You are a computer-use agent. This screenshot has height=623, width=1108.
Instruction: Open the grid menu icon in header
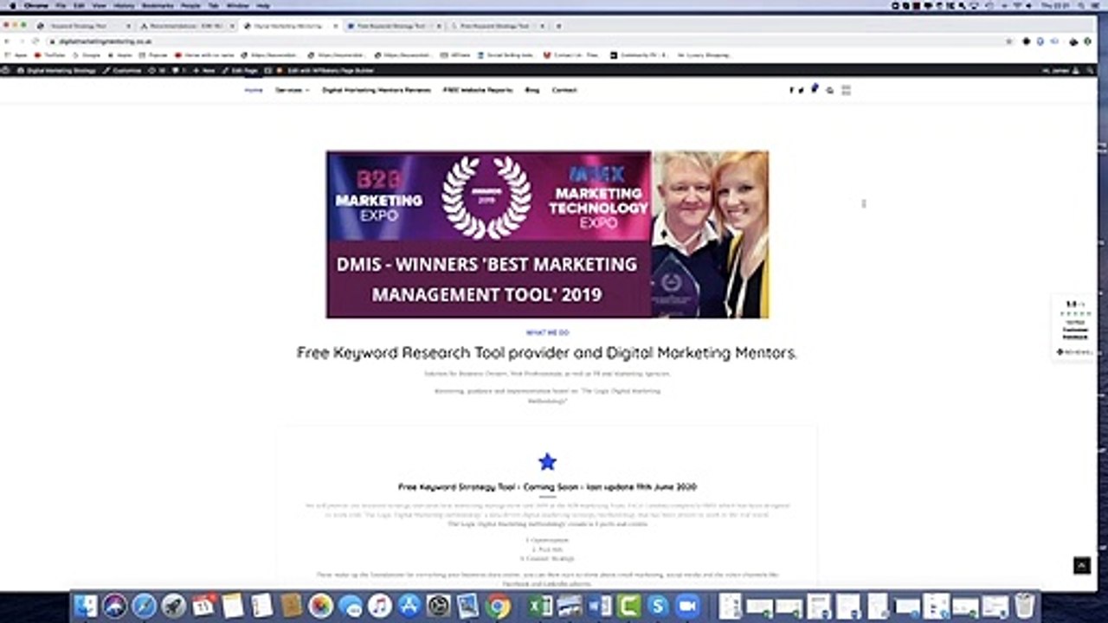(x=846, y=90)
